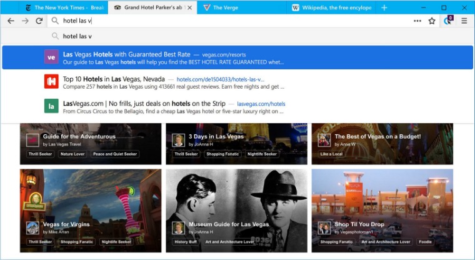Open the Cliqz extension icon with badge
The width and height of the screenshot is (475, 260).
coord(448,20)
